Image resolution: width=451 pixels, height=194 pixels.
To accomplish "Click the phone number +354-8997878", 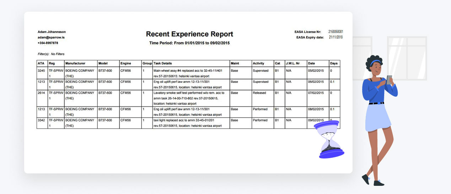I will tap(48, 43).
